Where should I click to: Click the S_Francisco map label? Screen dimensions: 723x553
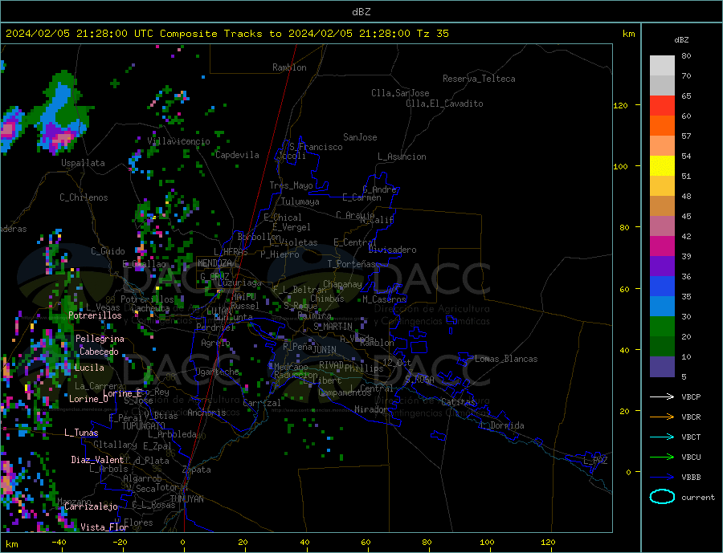pyautogui.click(x=316, y=147)
